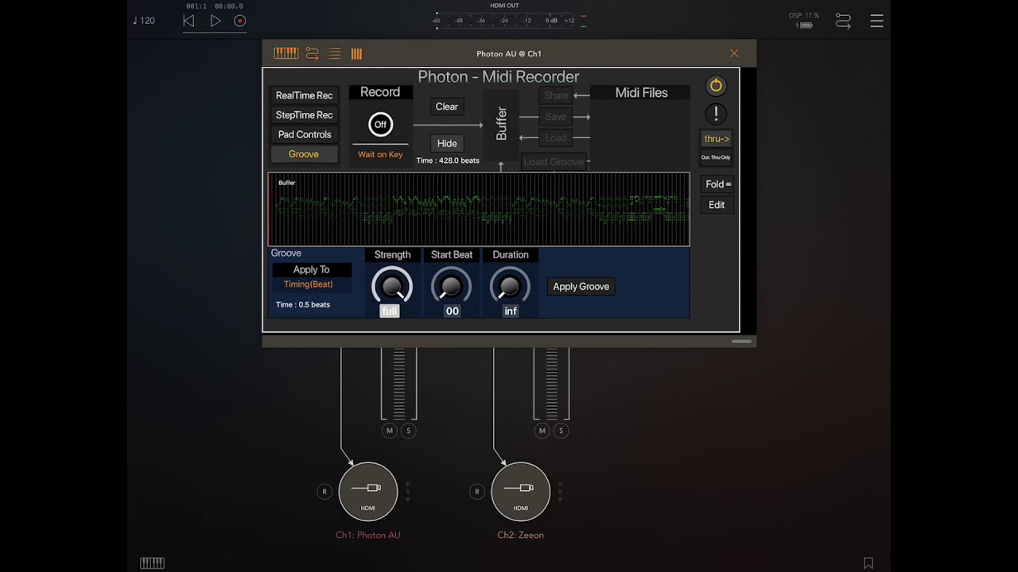Solo channel Ch1 Photon AU
1018x572 pixels.
coord(409,431)
